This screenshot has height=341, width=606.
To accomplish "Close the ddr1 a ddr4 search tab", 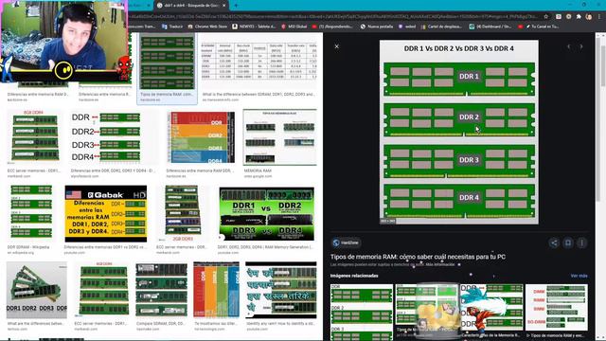I will click(x=223, y=6).
